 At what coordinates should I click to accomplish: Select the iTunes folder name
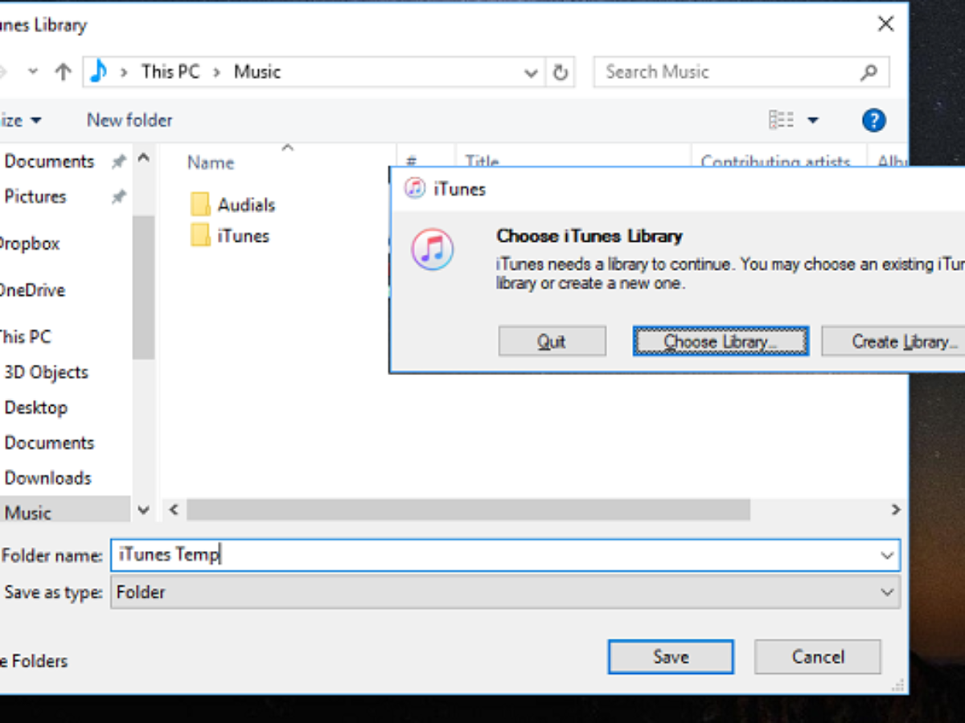[x=243, y=235]
